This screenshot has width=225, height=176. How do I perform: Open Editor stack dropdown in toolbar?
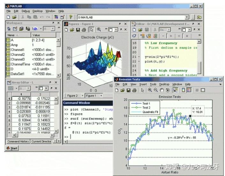(x=169, y=30)
